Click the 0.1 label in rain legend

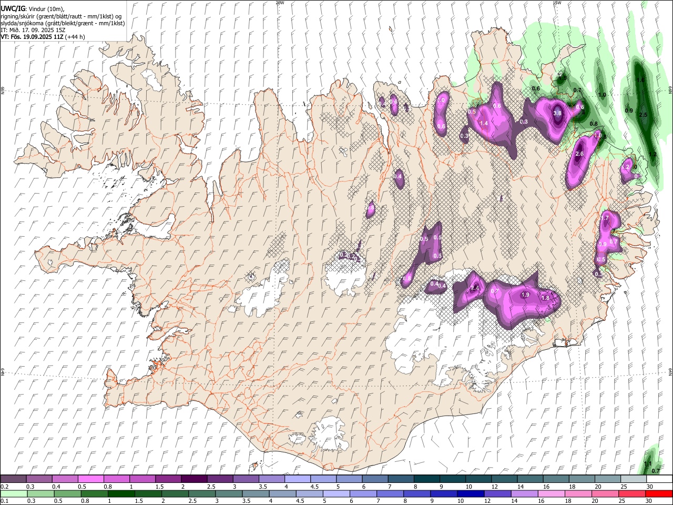[x=4, y=501]
